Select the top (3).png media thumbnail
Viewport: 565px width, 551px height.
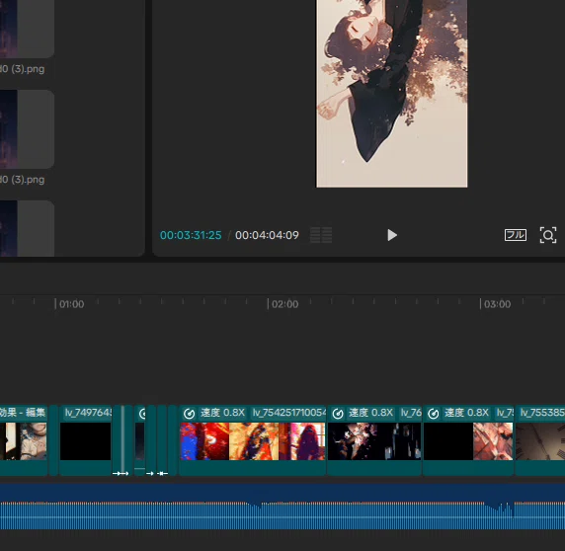pyautogui.click(x=27, y=29)
